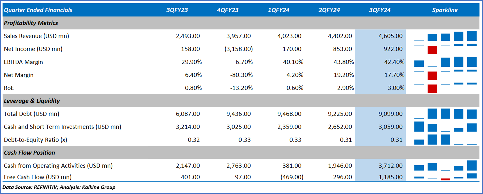Click the RoE sparkline chart
Viewport: 483px width, 194px height.
pyautogui.click(x=445, y=88)
